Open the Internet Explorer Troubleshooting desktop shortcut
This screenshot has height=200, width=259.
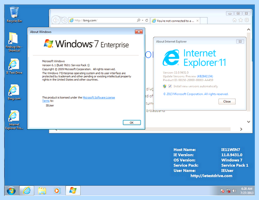coord(14,120)
